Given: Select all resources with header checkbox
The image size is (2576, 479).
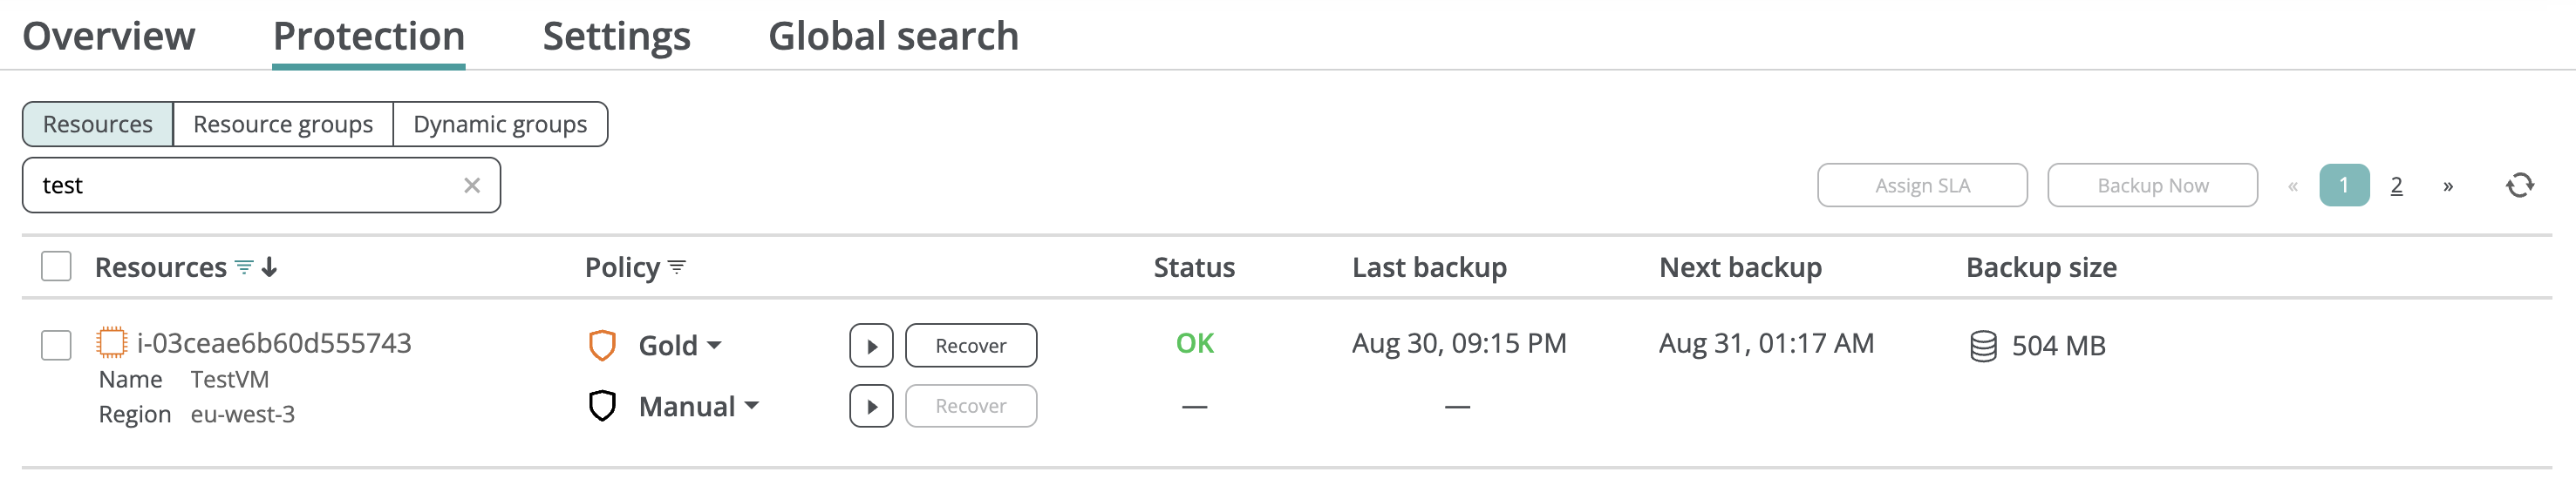Looking at the screenshot, I should 56,266.
